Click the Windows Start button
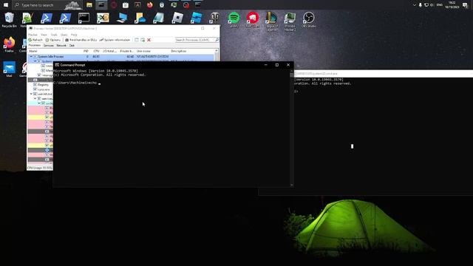This screenshot has width=473, height=266. (x=6, y=5)
